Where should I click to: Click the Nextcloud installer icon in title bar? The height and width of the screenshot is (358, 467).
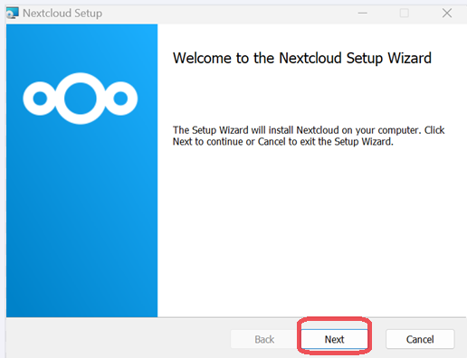[13, 13]
